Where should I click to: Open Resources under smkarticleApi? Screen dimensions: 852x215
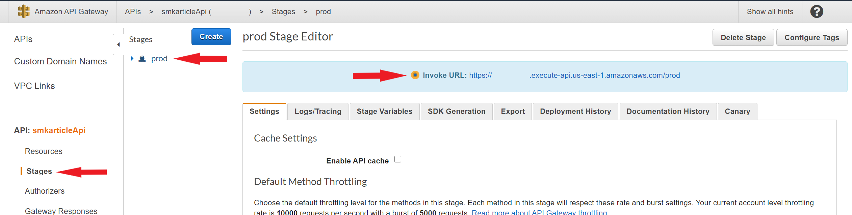point(44,151)
